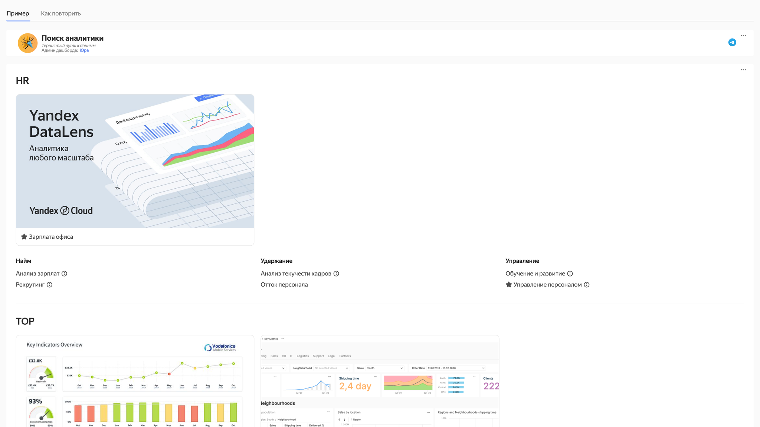
Task: Open the Yandex DataLens banner thumbnail
Action: [135, 161]
